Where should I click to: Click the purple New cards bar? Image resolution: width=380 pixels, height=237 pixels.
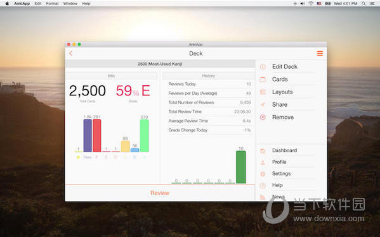(x=88, y=135)
